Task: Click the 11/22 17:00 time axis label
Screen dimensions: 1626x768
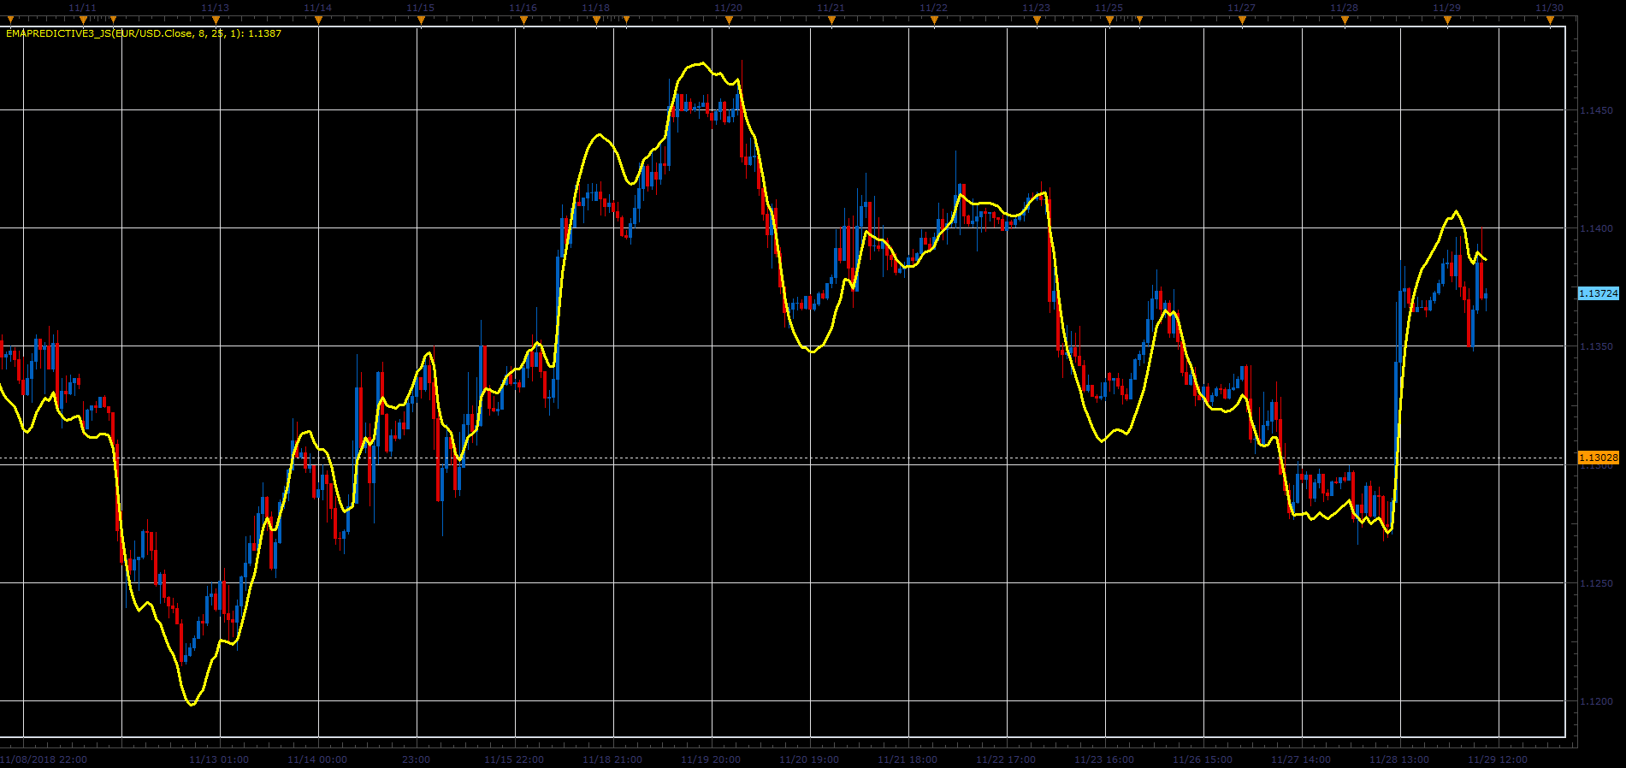Action: coord(1006,759)
